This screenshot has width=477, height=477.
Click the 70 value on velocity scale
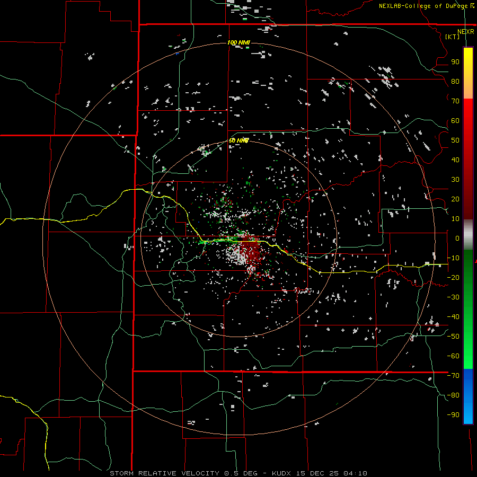point(455,101)
